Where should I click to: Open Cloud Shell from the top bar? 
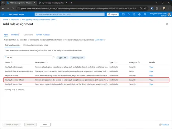pyautogui.click(x=123, y=14)
